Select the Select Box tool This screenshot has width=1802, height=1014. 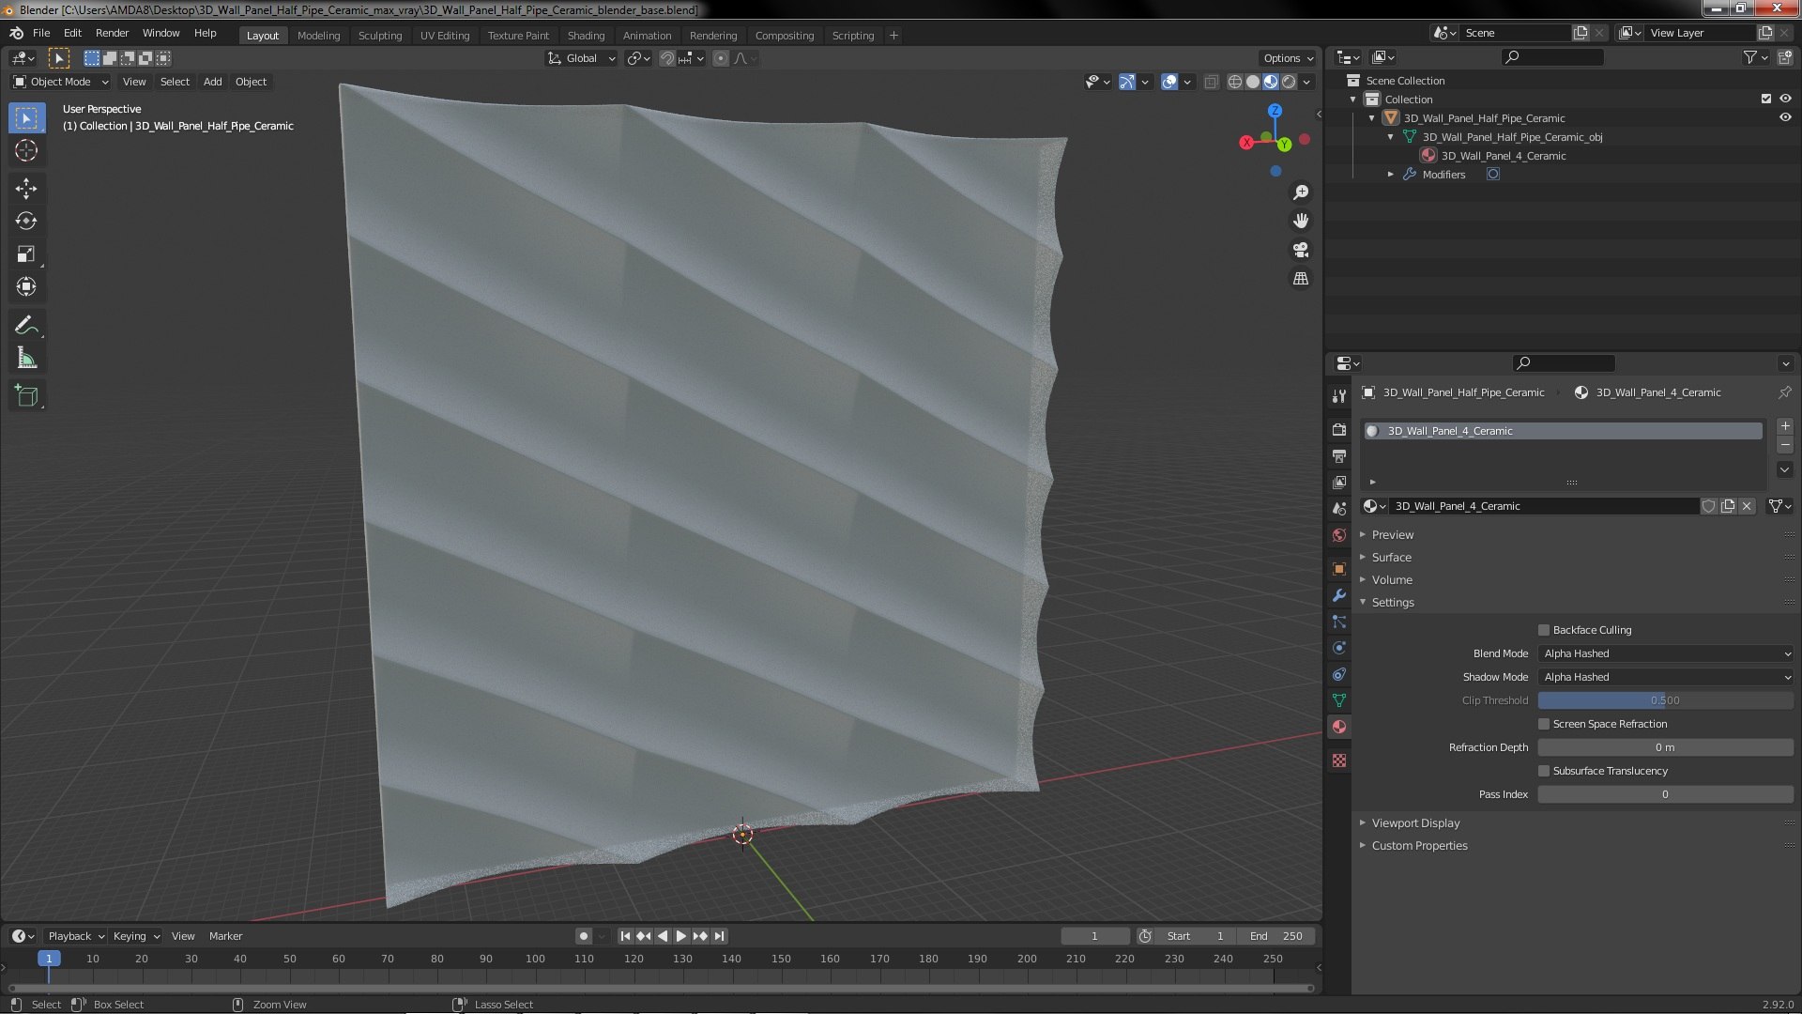click(26, 117)
